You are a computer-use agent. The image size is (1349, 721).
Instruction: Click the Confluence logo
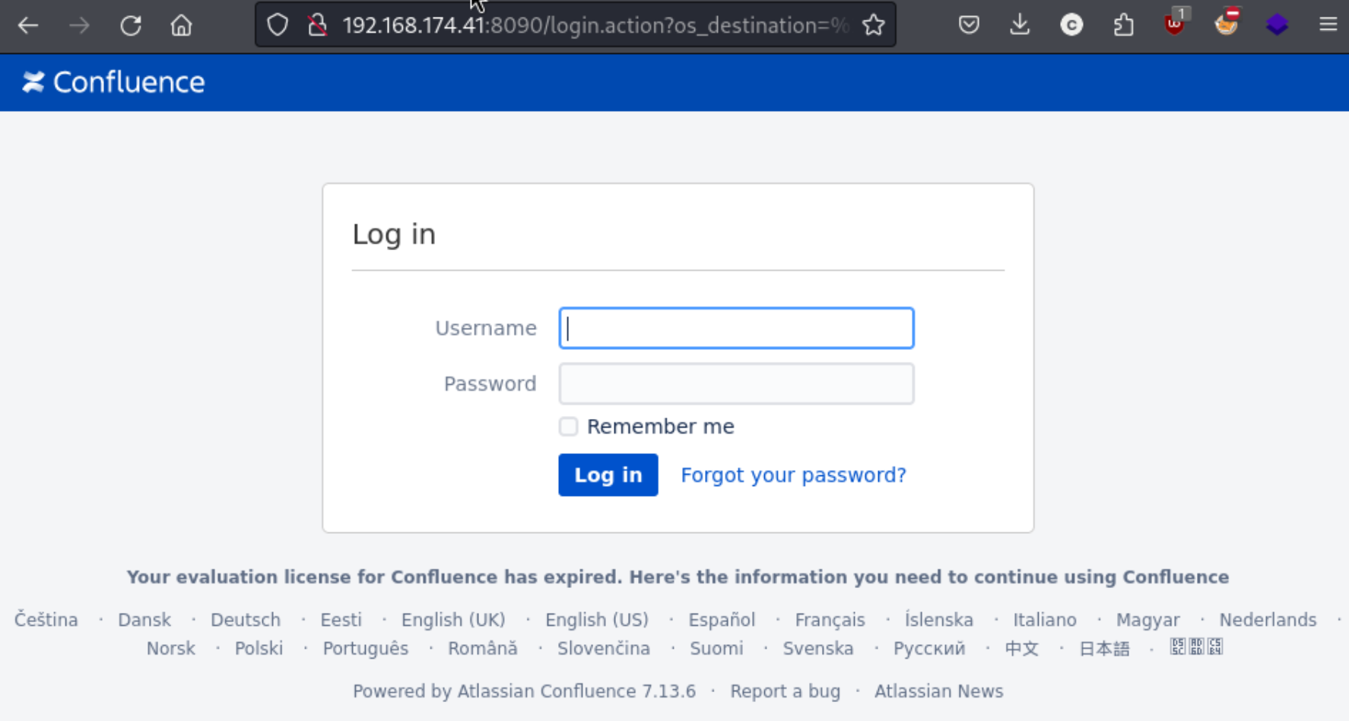pyautogui.click(x=113, y=82)
